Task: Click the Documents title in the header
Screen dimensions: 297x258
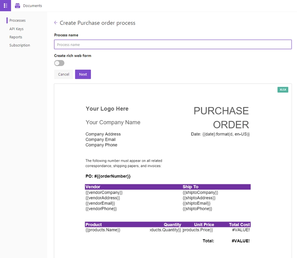Action: pyautogui.click(x=33, y=6)
